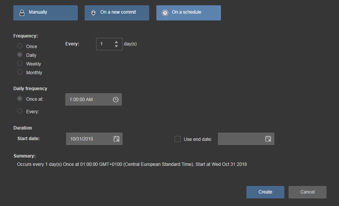
Task: Switch to the Manually trigger tab
Action: click(46, 13)
